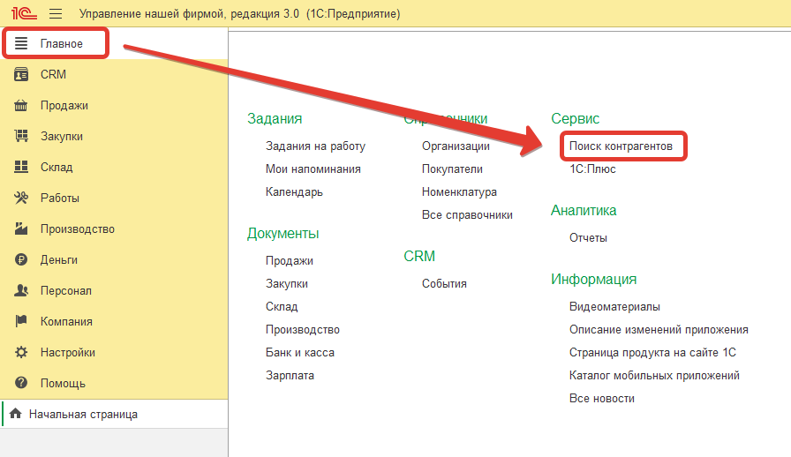Open Описание изменений приложения link

[x=659, y=330]
